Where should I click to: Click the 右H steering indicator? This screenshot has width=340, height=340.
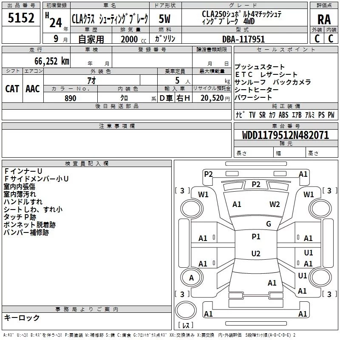click(x=183, y=98)
